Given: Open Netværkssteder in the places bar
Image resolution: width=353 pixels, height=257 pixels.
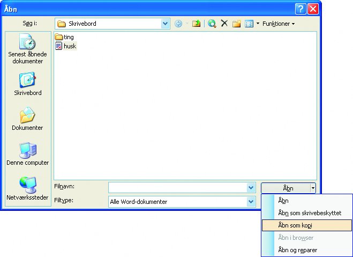Looking at the screenshot, I should [27, 189].
